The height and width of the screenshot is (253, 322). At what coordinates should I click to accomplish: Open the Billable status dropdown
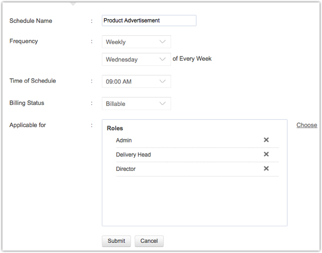136,104
